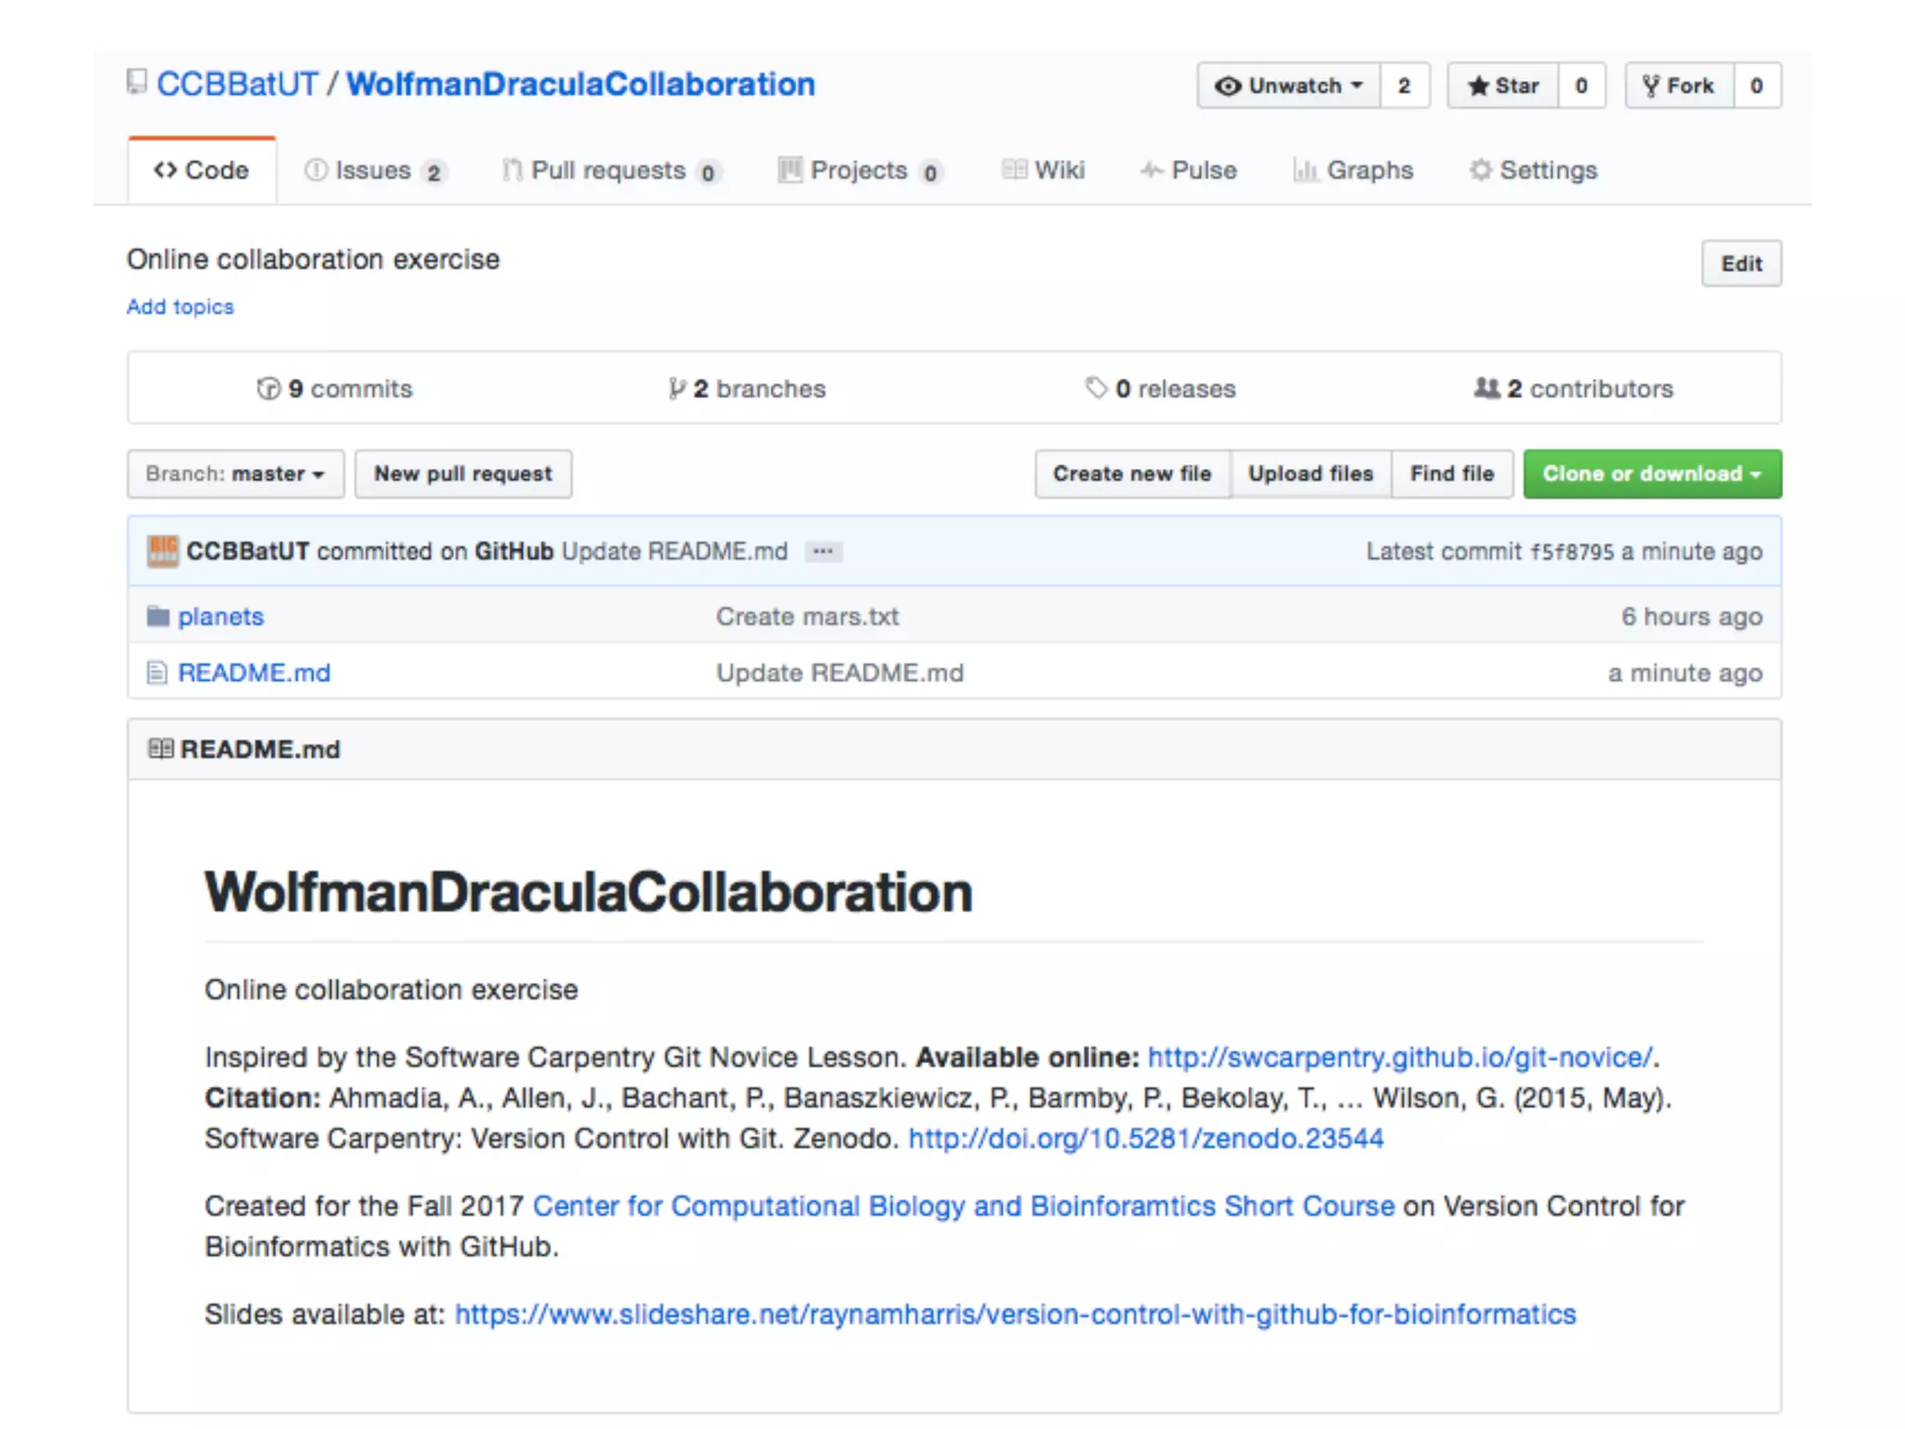Click the stargazers count 0
The image size is (1905, 1429).
point(1581,86)
